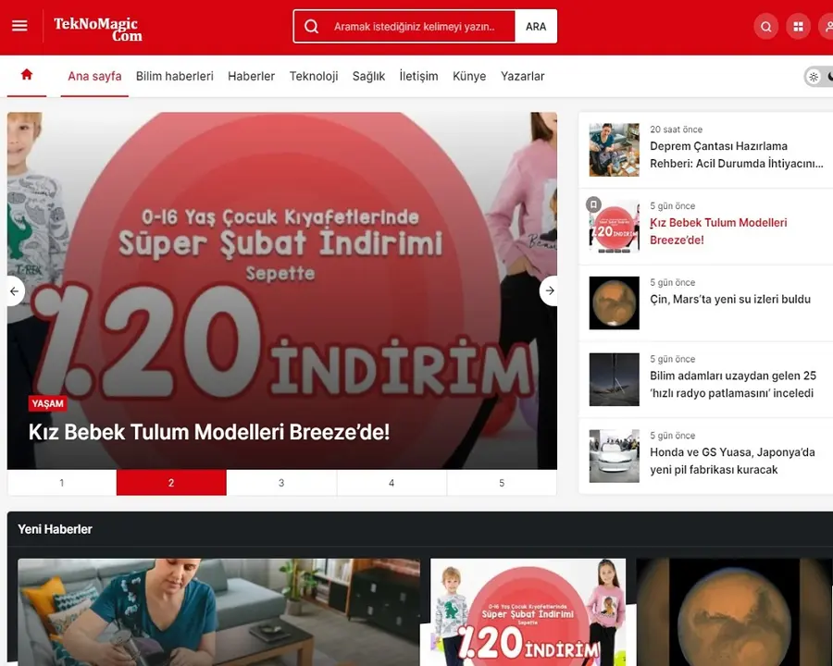Go to previous slide with left arrow
833x666 pixels.
15,291
